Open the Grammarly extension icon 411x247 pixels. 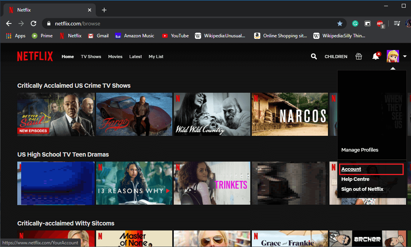tap(355, 23)
